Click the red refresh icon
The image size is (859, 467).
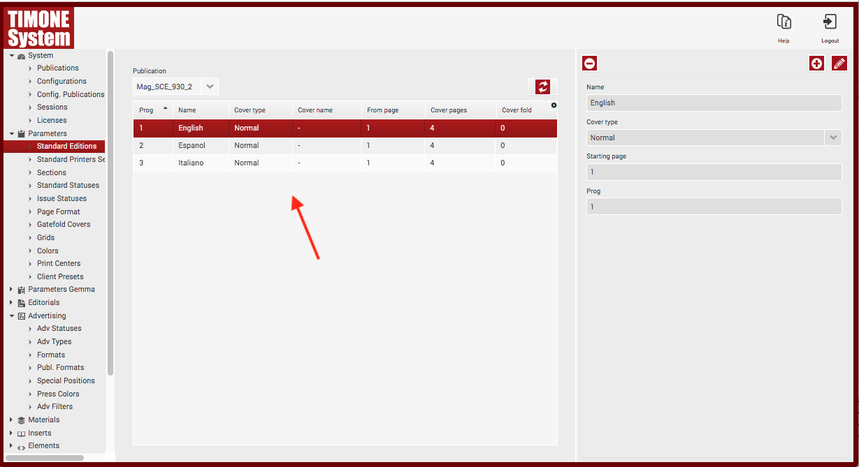[542, 87]
